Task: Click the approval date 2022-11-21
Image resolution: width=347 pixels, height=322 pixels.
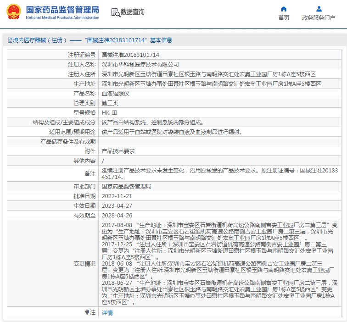Action: click(117, 196)
